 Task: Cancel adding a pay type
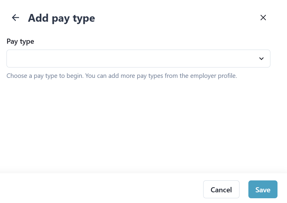pyautogui.click(x=221, y=189)
